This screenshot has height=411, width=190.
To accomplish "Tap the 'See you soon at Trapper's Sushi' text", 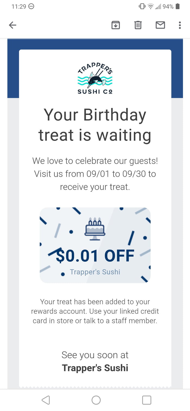I will click(x=95, y=361).
